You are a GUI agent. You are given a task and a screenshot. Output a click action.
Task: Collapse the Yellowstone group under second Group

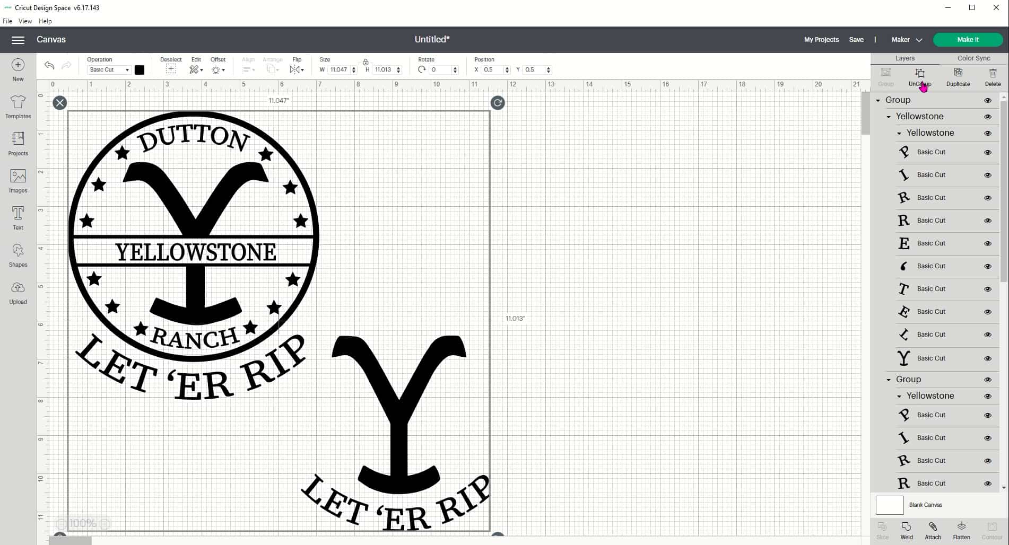click(x=899, y=396)
